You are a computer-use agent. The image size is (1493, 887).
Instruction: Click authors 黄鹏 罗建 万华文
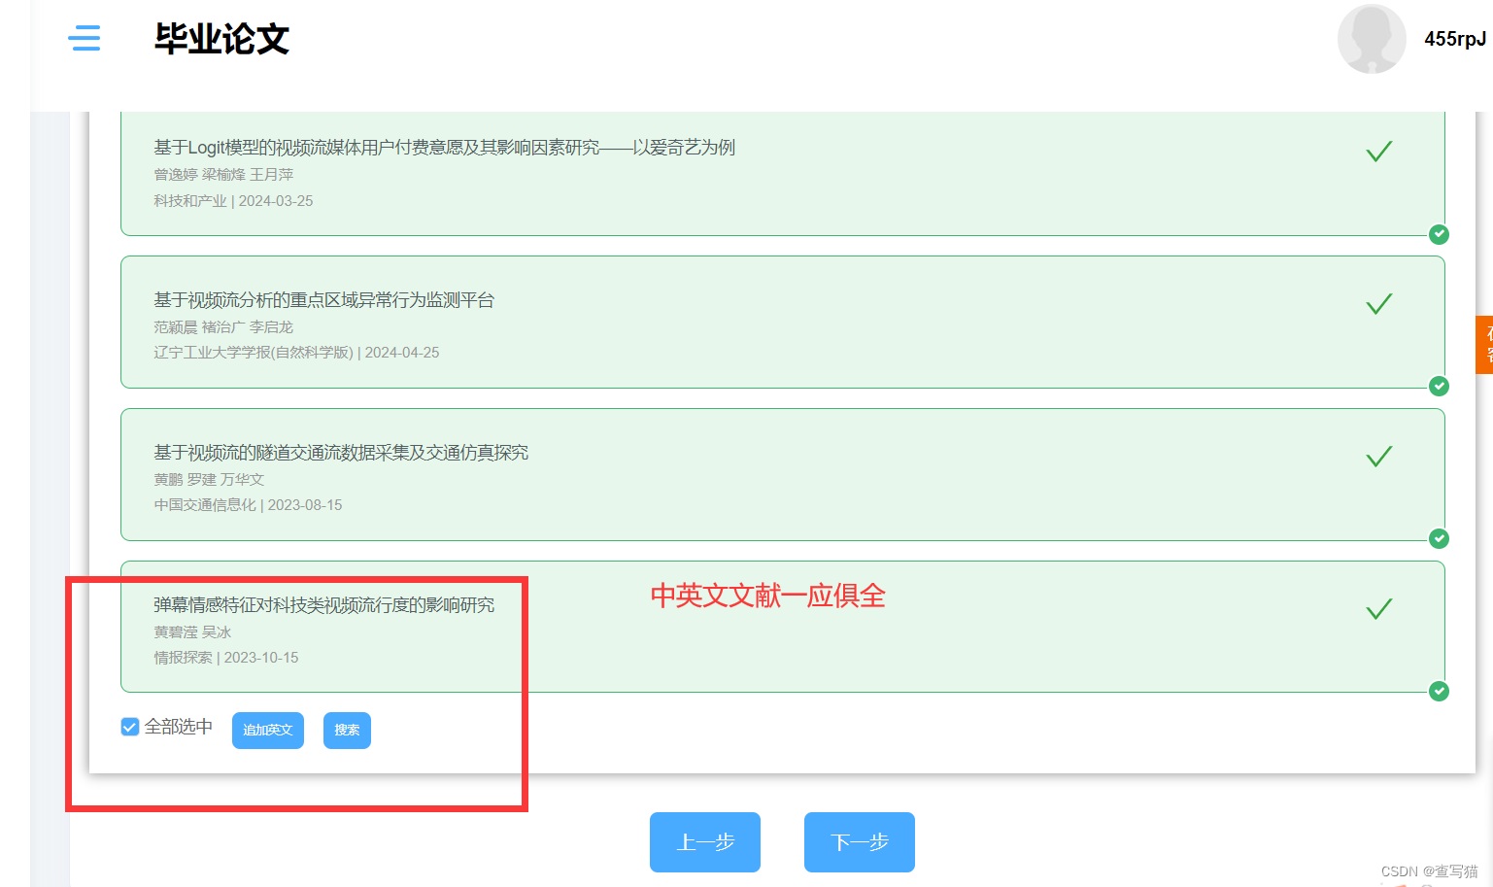point(209,480)
